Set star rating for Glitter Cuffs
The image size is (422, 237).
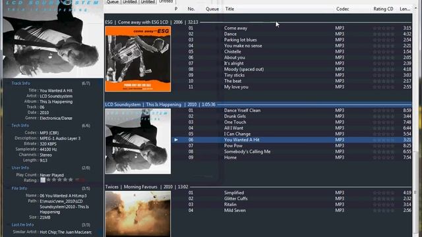click(x=384, y=199)
